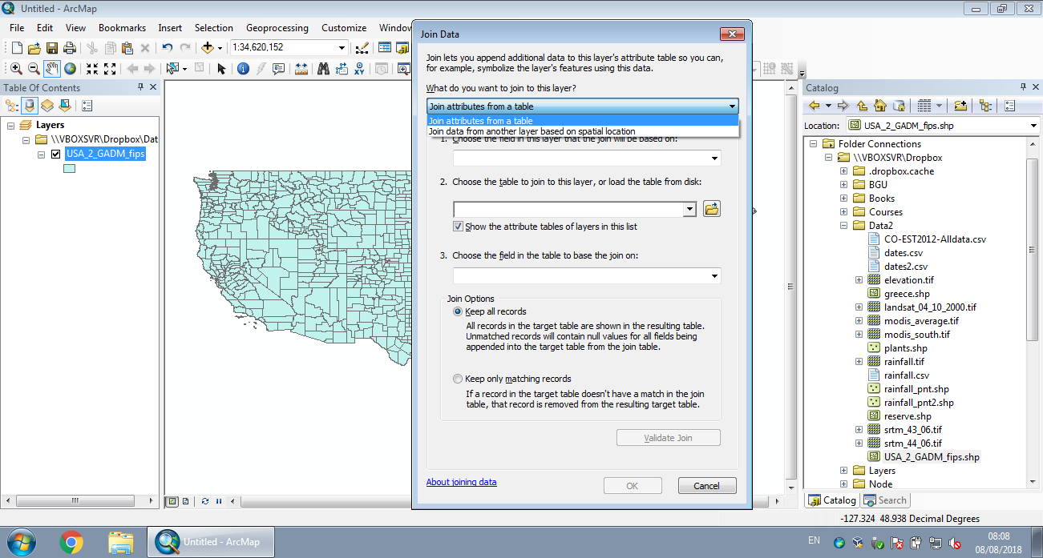Uncheck Show the attribute tables of layers
The image size is (1043, 558).
click(458, 226)
